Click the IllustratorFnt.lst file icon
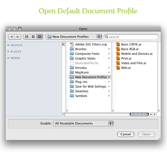 coord(72,63)
